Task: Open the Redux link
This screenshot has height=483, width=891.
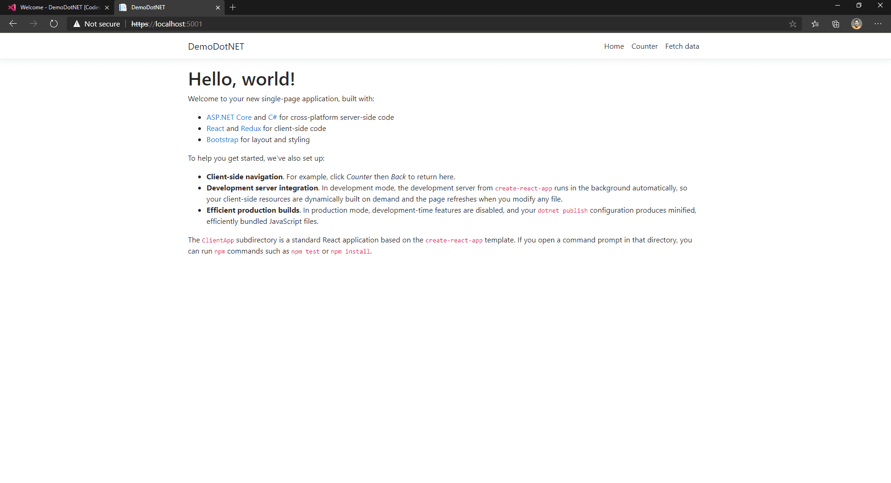Action: (251, 129)
